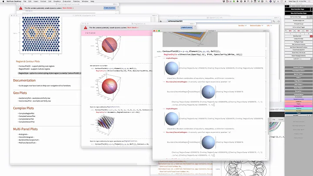Click the microphone icon in menu bar

click(245, 1)
